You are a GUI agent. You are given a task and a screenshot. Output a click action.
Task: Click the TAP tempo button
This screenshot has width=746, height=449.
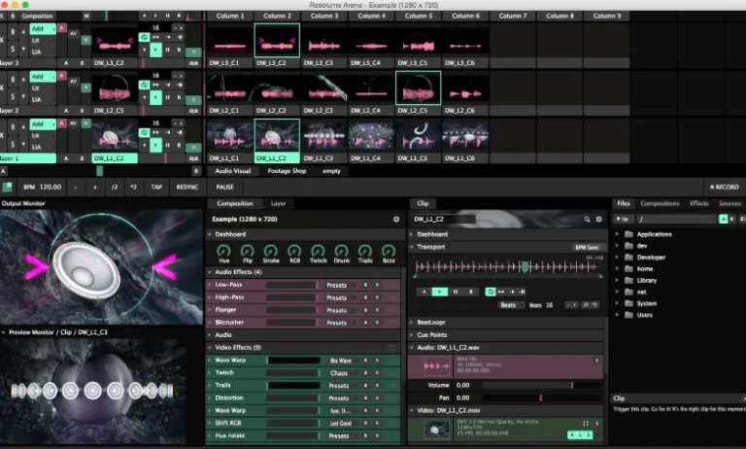coord(156,188)
